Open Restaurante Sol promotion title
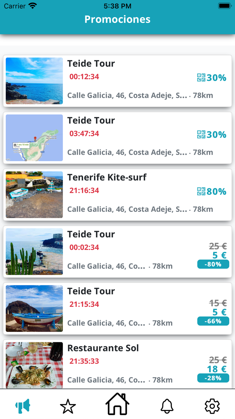Viewport: 235px width, 419px height. pyautogui.click(x=103, y=348)
